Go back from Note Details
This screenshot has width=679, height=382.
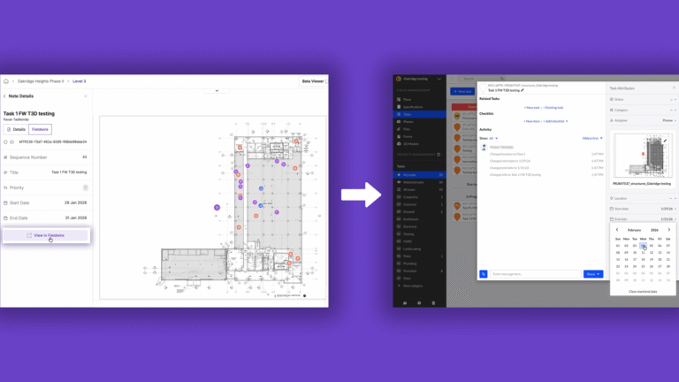tap(5, 95)
